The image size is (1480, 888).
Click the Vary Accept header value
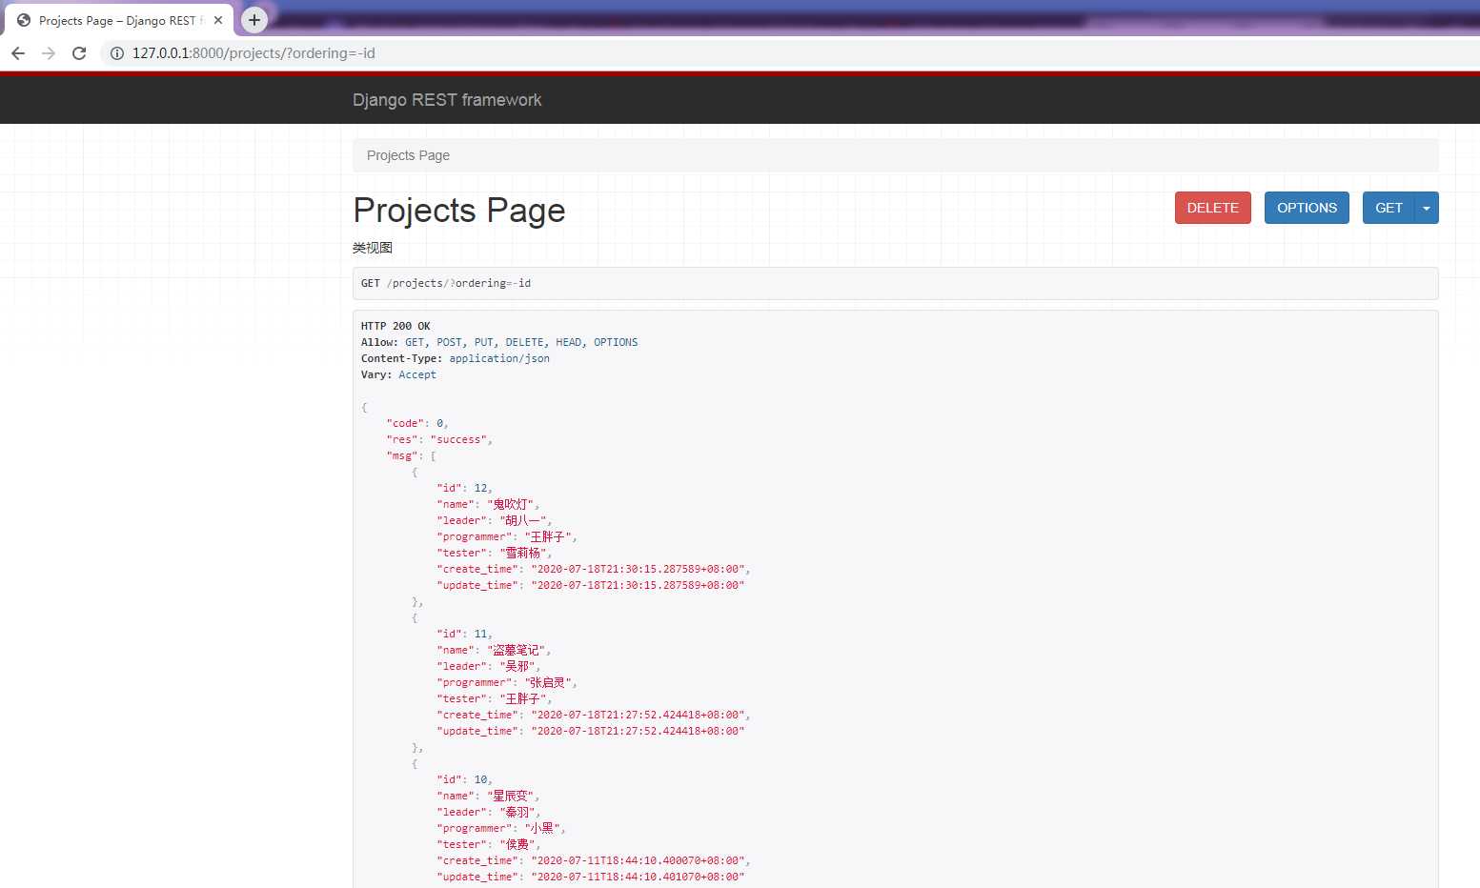(417, 374)
